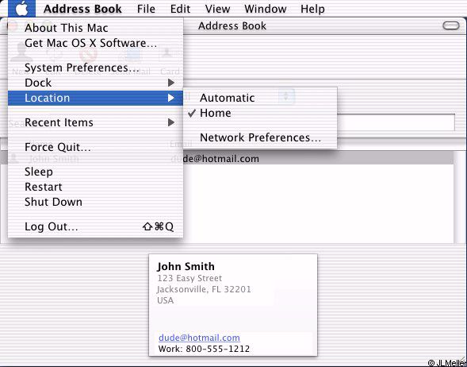
Task: Open the View menu
Action: point(217,9)
